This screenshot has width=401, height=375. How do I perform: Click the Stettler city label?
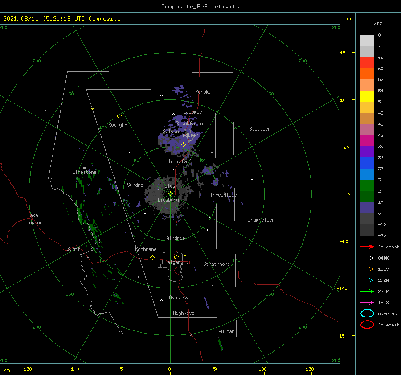(260, 129)
